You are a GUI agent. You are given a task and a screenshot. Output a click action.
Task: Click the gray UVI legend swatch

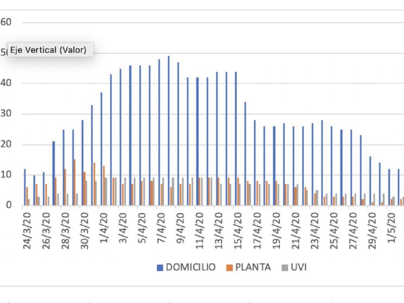pos(285,268)
